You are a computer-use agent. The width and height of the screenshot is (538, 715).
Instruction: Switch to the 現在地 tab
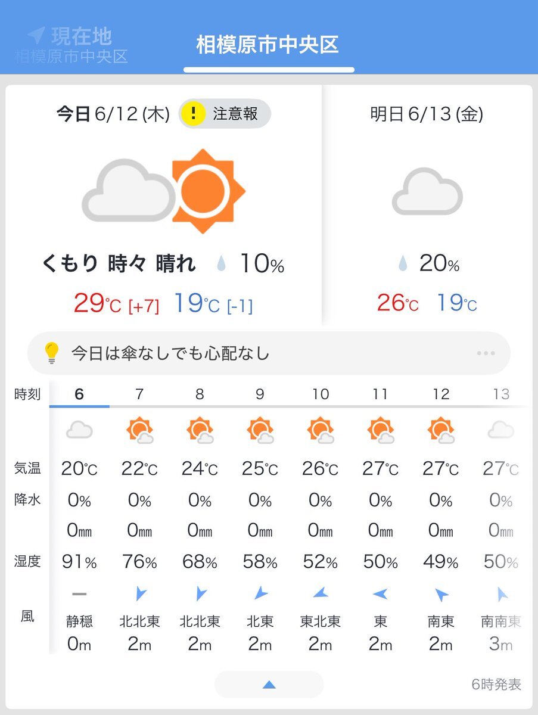pos(71,45)
